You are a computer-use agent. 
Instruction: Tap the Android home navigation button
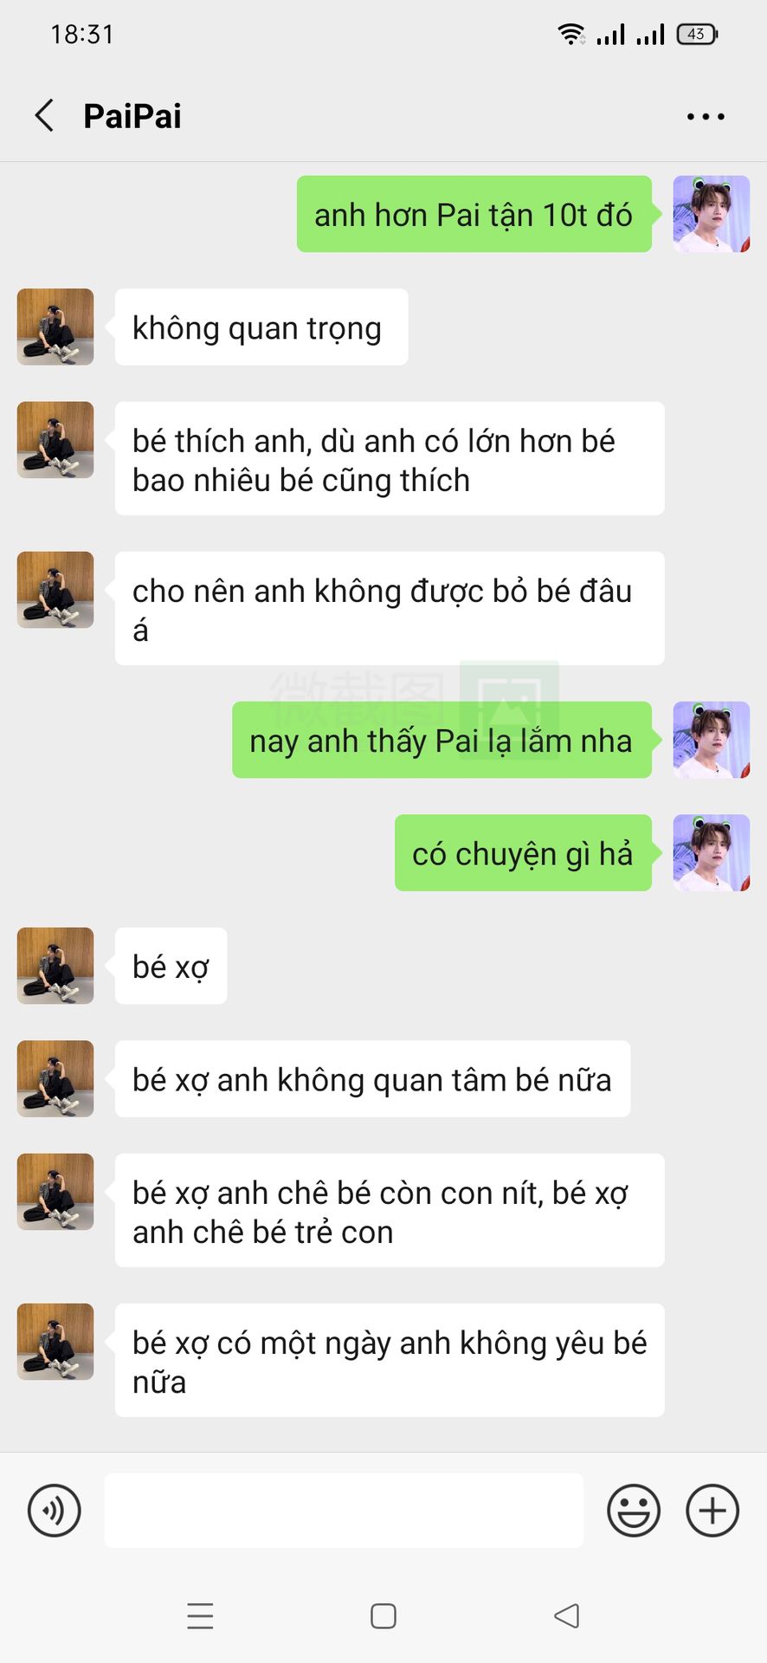point(383,1616)
